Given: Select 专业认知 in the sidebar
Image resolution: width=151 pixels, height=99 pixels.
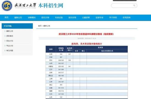Looking at the screenshot, I should (x=10, y=46).
